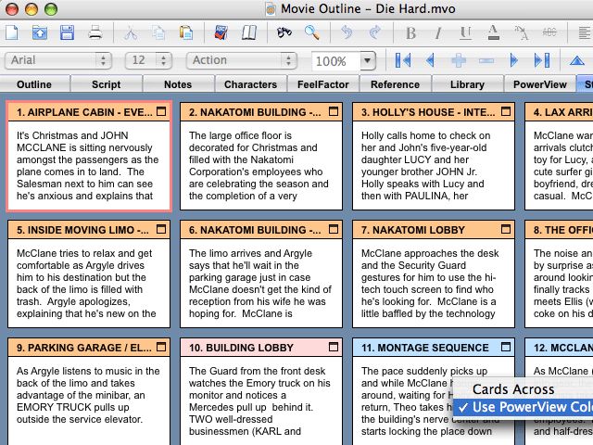This screenshot has height=445, width=593.
Task: Expand the Airplane Cabin card
Action: click(x=161, y=111)
